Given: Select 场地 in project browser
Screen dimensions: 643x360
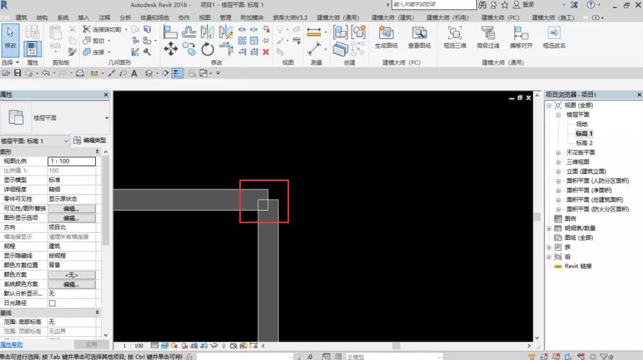Looking at the screenshot, I should [581, 124].
